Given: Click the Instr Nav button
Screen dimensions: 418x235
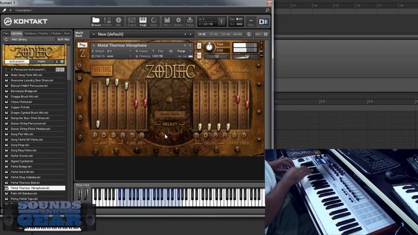Looking at the screenshot, I should pos(63,39).
